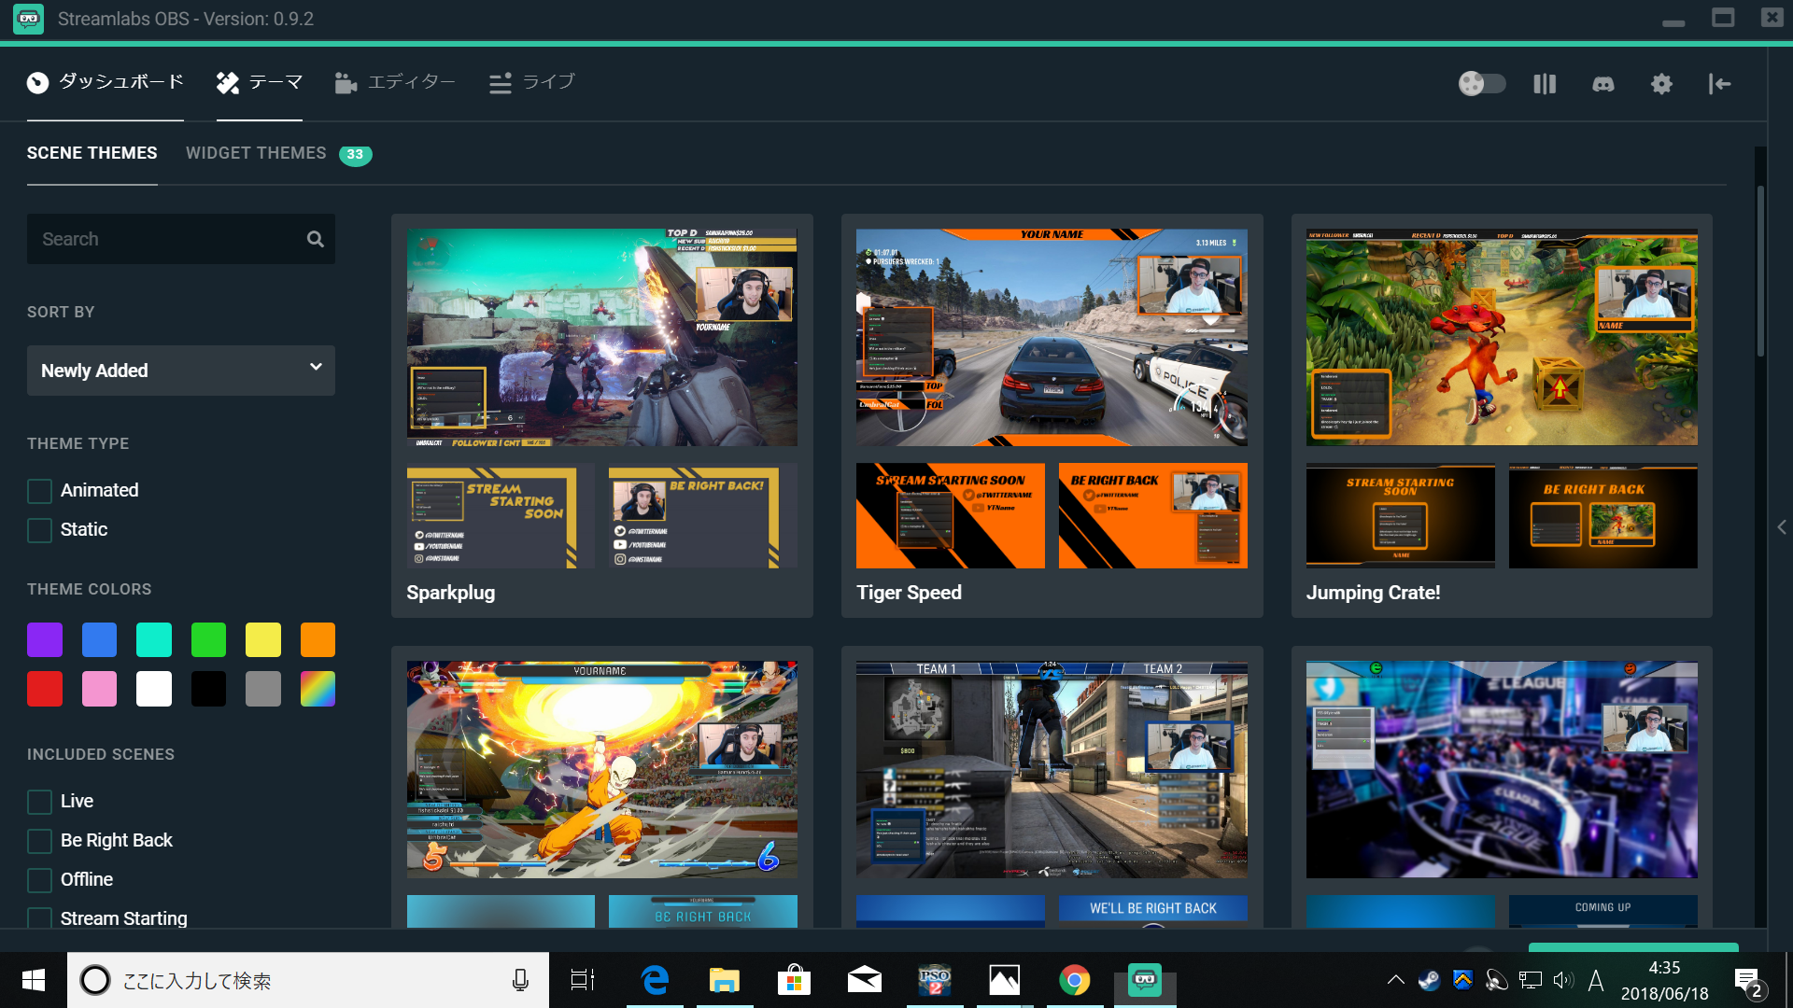
Task: Click the Cortana search box
Action: (308, 980)
